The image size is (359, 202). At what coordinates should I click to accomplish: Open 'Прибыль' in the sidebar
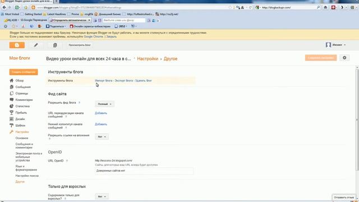(21, 113)
